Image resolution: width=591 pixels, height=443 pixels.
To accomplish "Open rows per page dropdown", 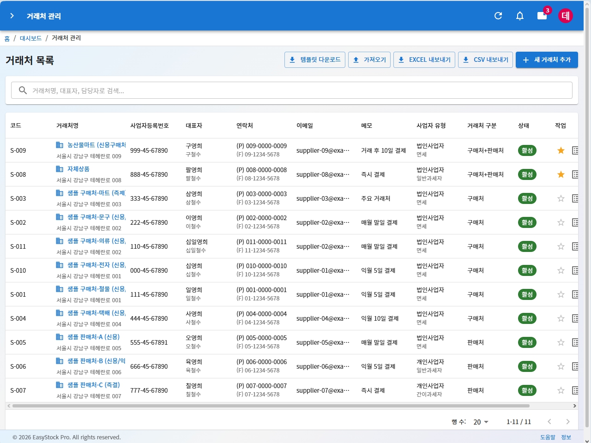I will [481, 422].
